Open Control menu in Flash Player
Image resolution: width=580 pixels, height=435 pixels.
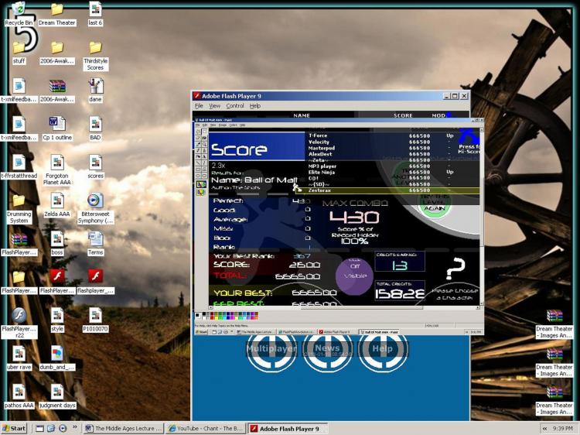pyautogui.click(x=235, y=106)
